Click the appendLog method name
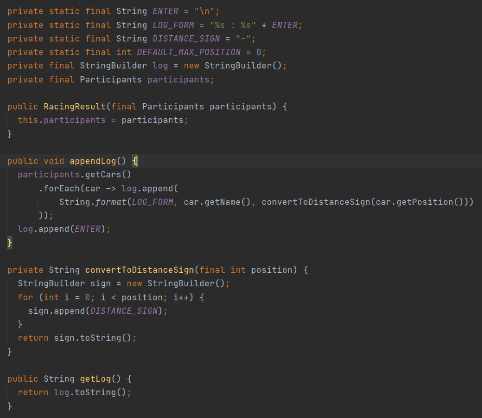This screenshot has width=482, height=418. click(93, 161)
